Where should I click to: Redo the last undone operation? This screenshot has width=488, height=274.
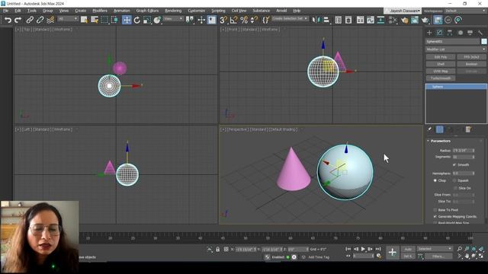pos(18,21)
